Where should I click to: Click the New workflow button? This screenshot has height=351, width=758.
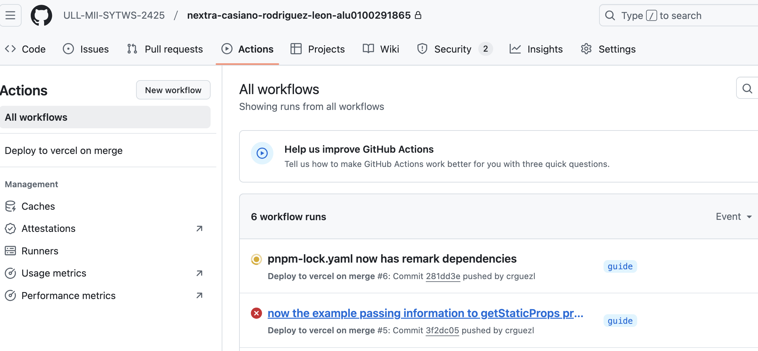[x=173, y=90]
